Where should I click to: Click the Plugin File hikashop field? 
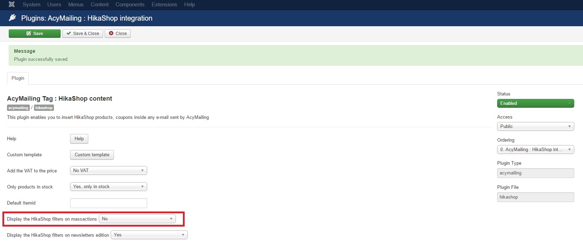535,197
